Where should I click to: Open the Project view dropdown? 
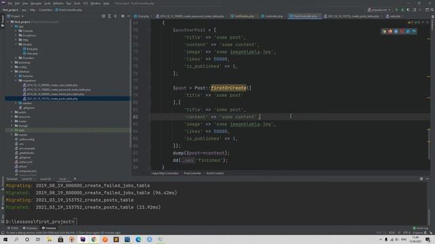(x=16, y=16)
